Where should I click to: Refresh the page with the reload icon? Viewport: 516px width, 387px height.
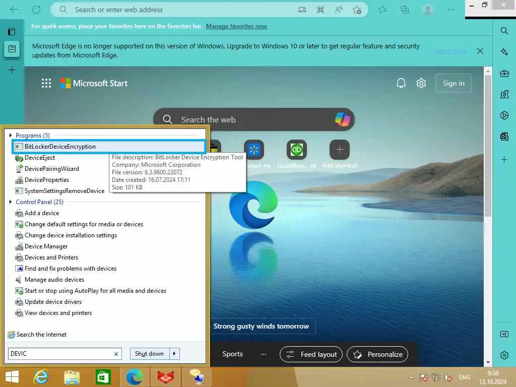point(36,10)
